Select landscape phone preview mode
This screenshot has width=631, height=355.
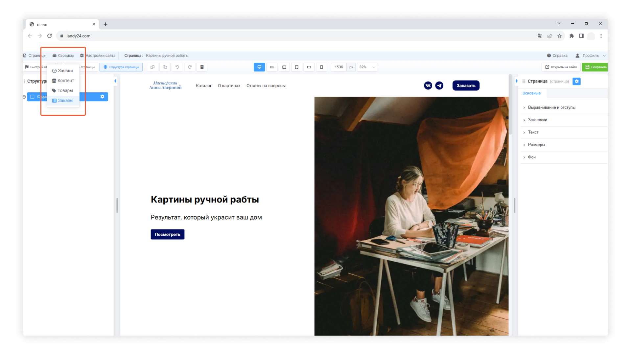[x=309, y=67]
